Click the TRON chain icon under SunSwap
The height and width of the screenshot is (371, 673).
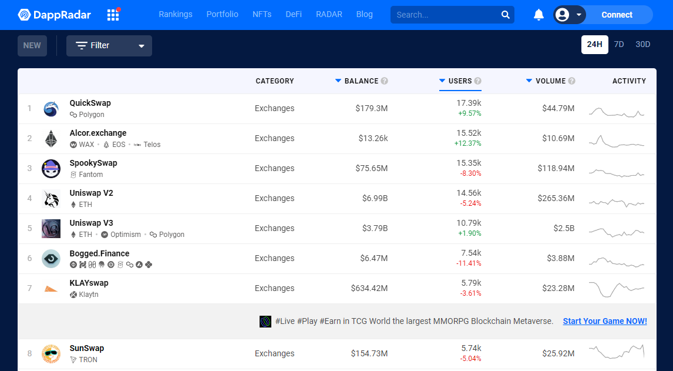(73, 360)
